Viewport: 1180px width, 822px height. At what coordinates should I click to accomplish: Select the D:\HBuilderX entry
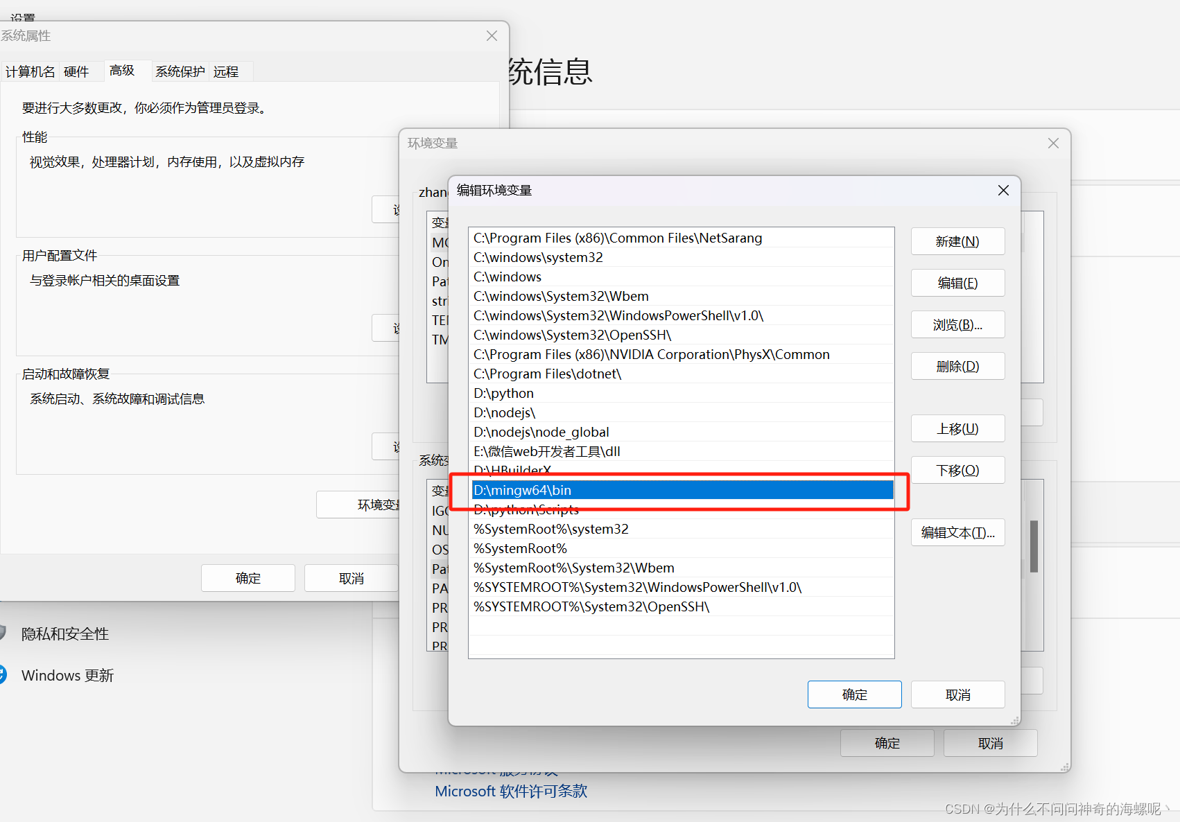(682, 469)
